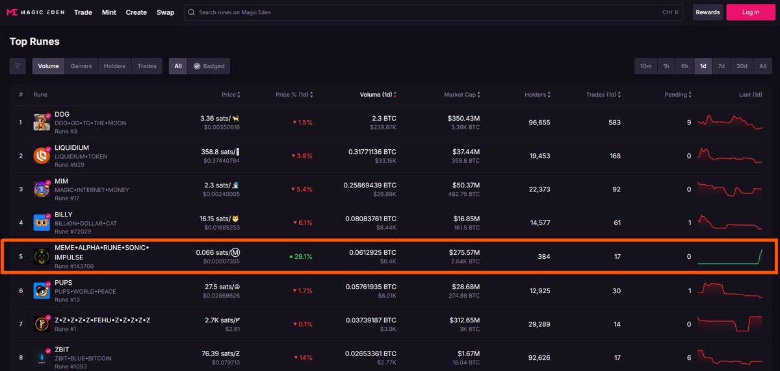
Task: Select the Badged runes filter
Action: click(x=209, y=66)
